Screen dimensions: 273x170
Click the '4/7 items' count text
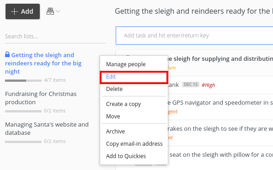point(55,80)
